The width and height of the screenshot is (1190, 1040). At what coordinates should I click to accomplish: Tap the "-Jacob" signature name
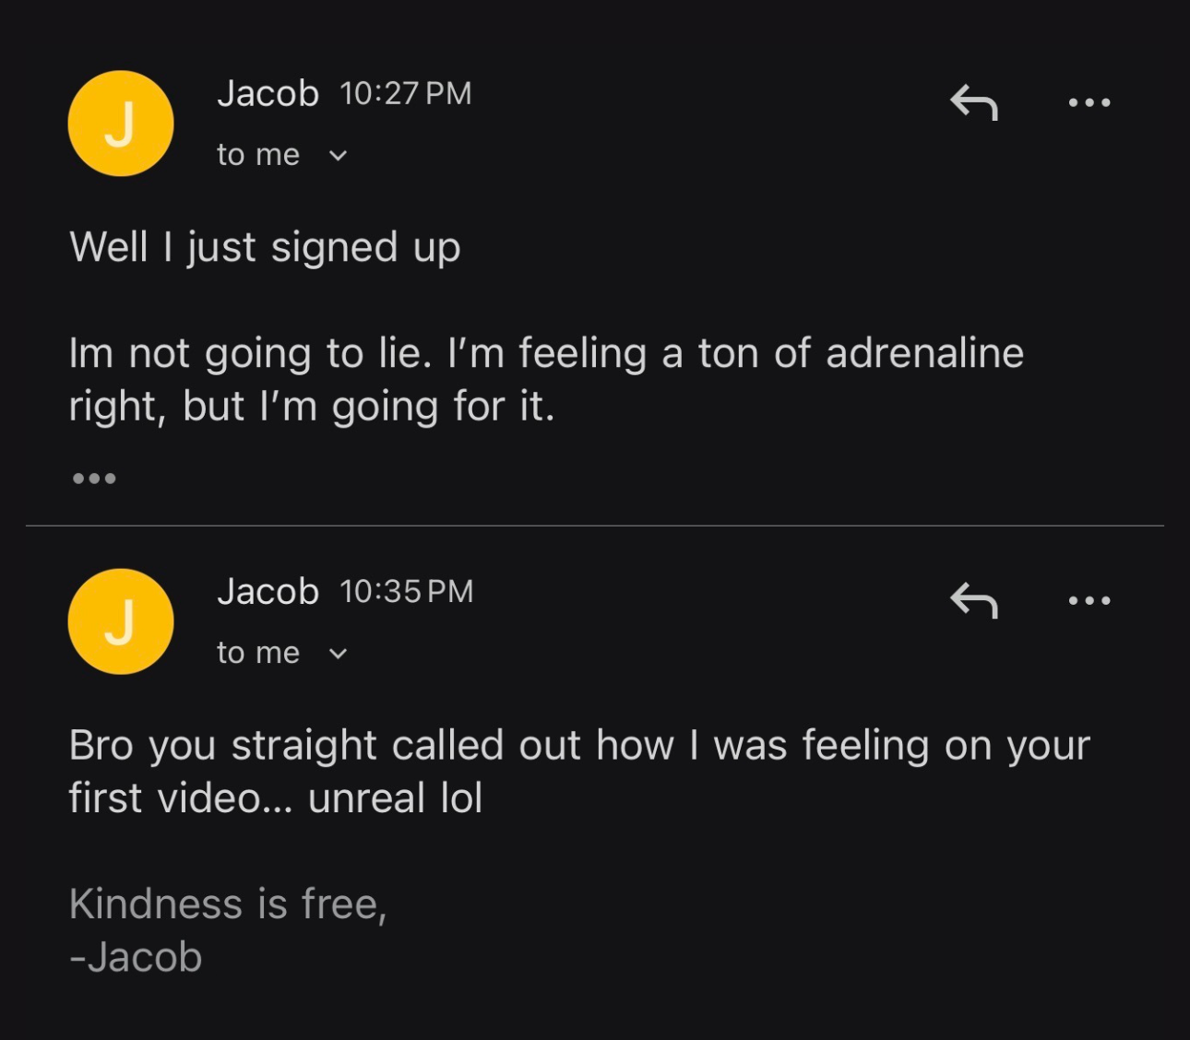click(x=136, y=957)
